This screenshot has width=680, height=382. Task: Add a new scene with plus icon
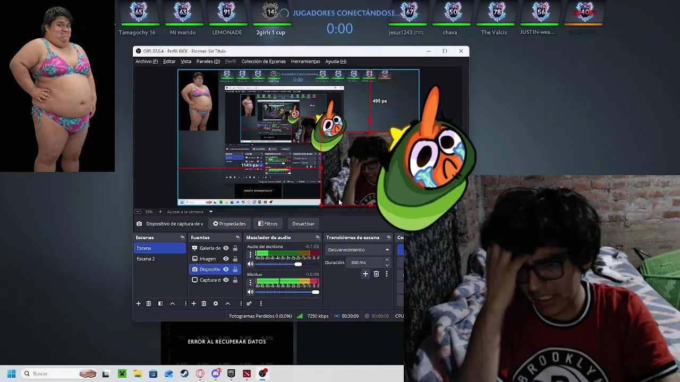[x=138, y=303]
